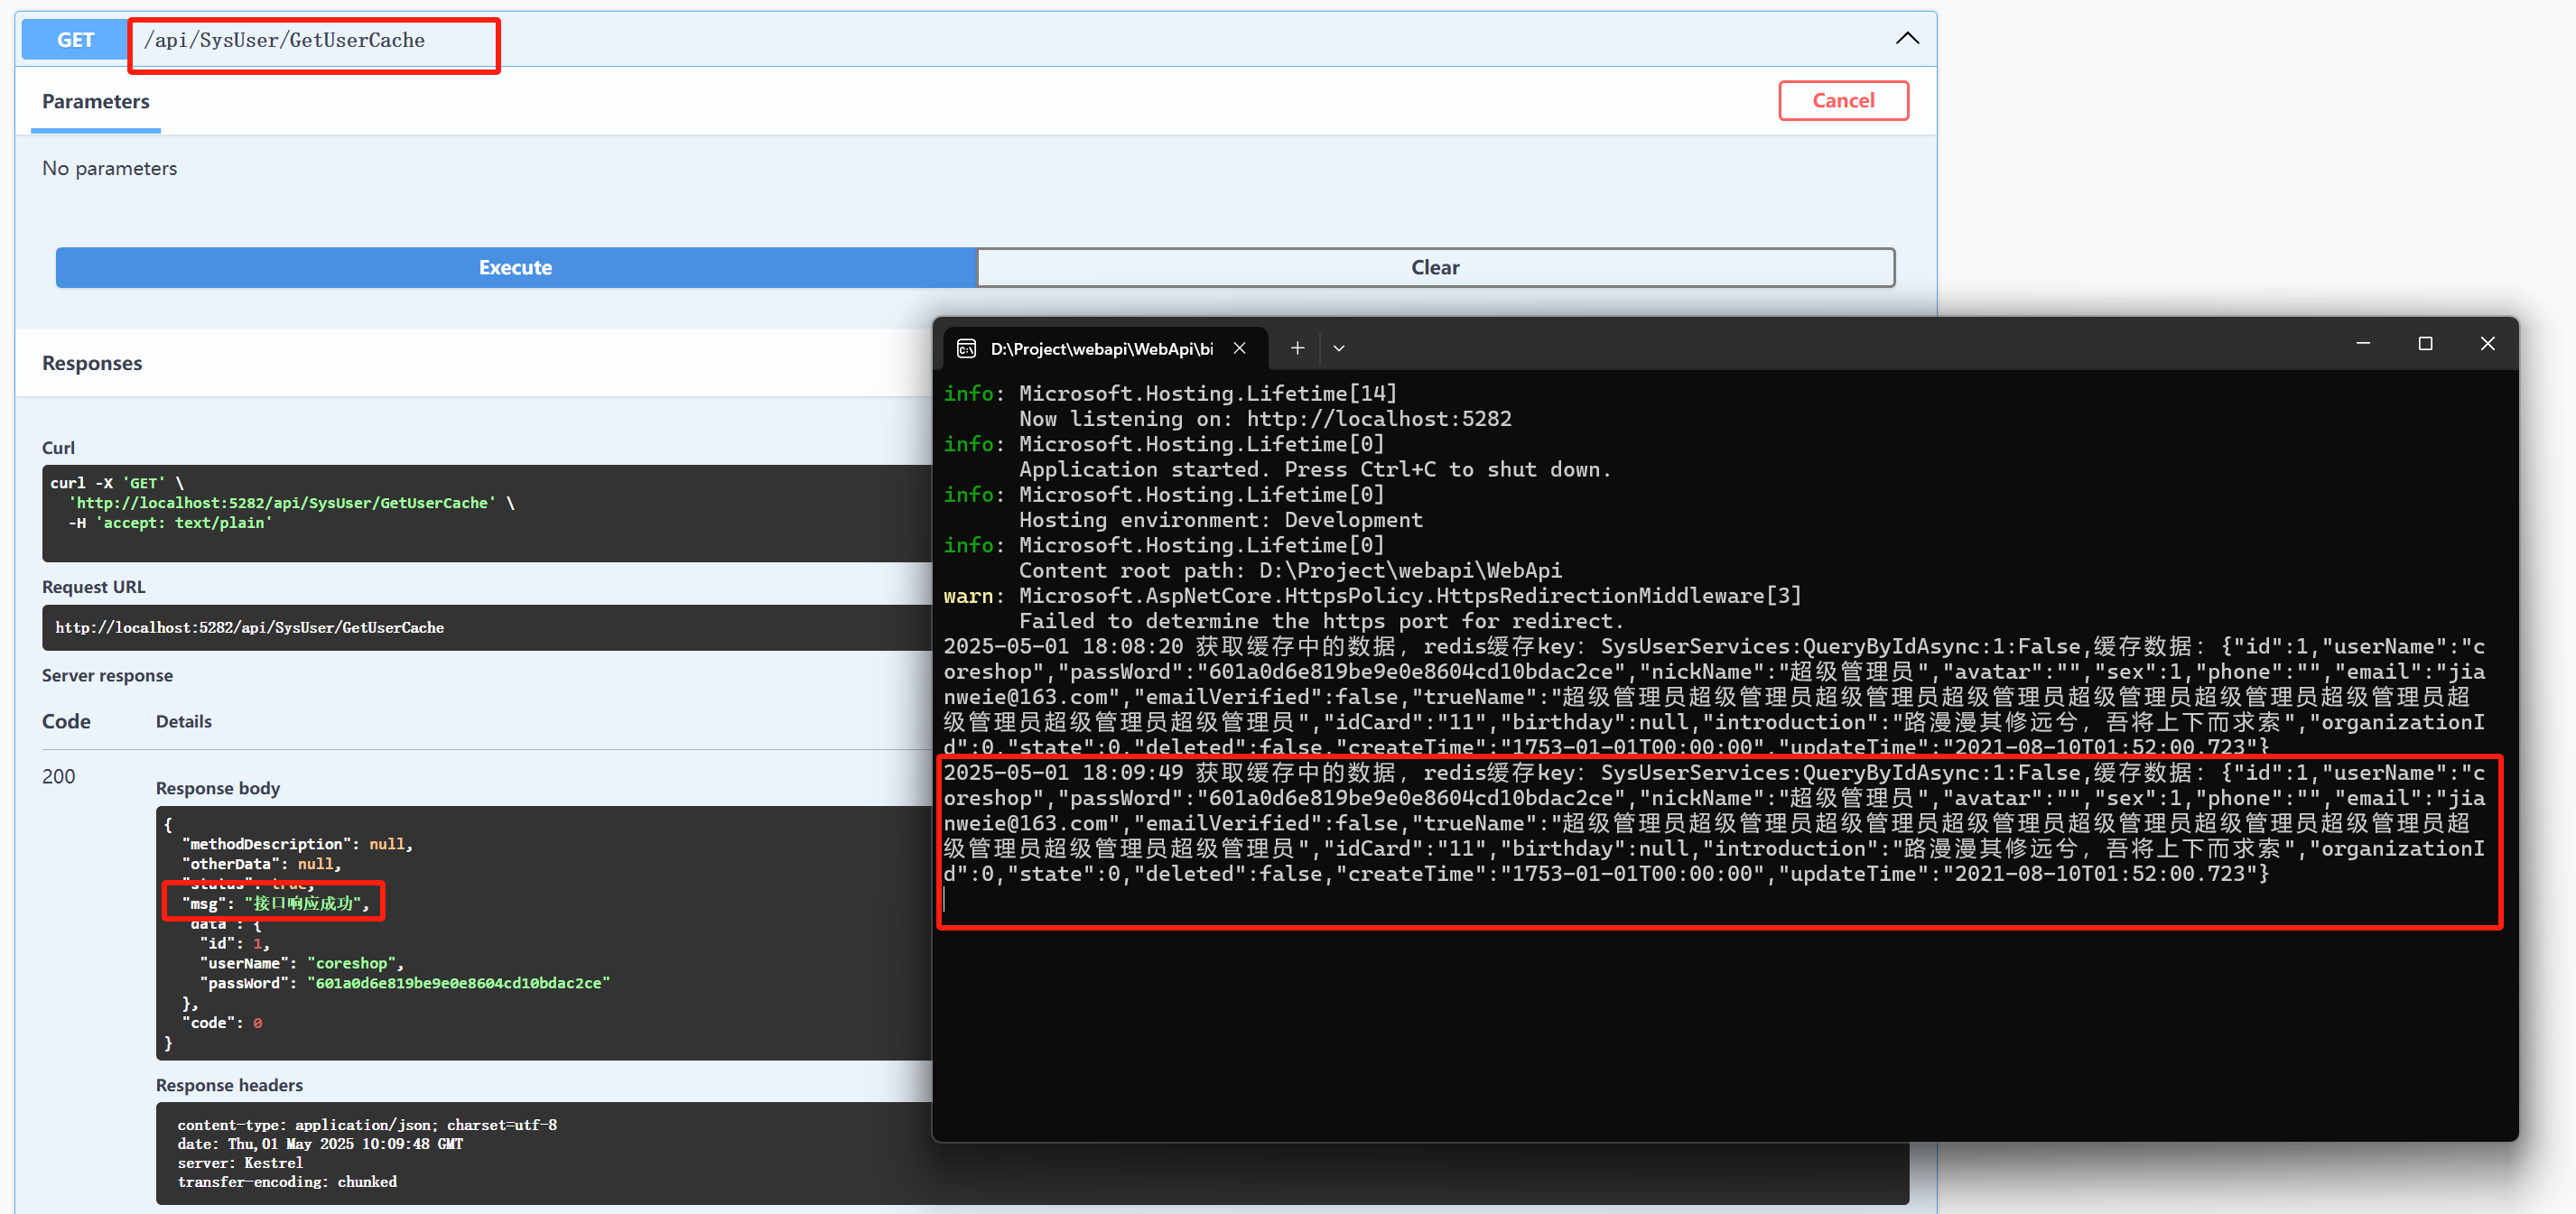Close the terminal window
The image size is (2576, 1214).
[x=2487, y=344]
